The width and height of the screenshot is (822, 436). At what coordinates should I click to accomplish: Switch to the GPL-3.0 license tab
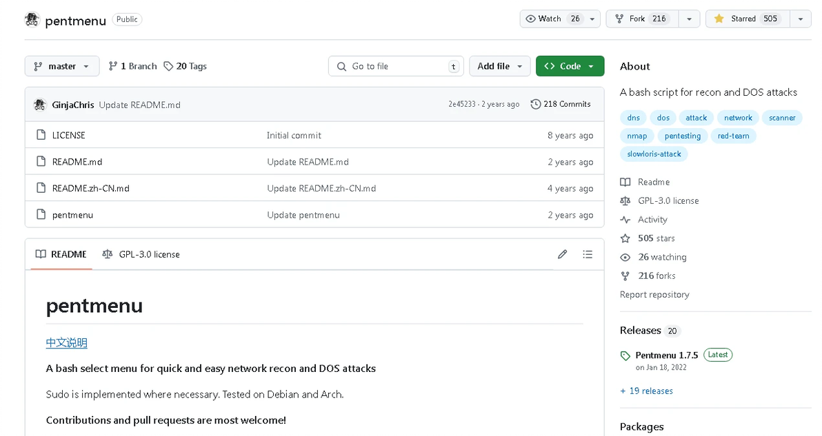(x=141, y=254)
